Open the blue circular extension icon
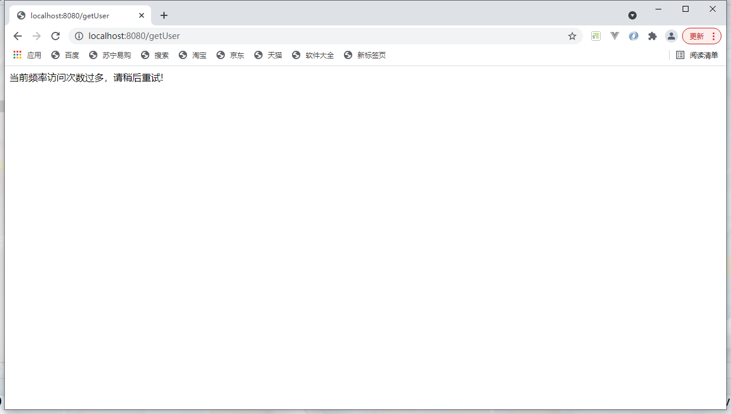 click(634, 36)
